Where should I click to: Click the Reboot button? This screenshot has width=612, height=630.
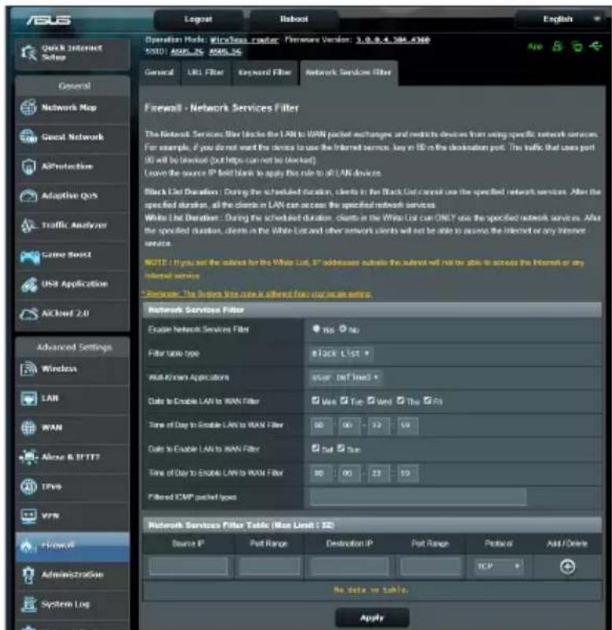tap(294, 20)
